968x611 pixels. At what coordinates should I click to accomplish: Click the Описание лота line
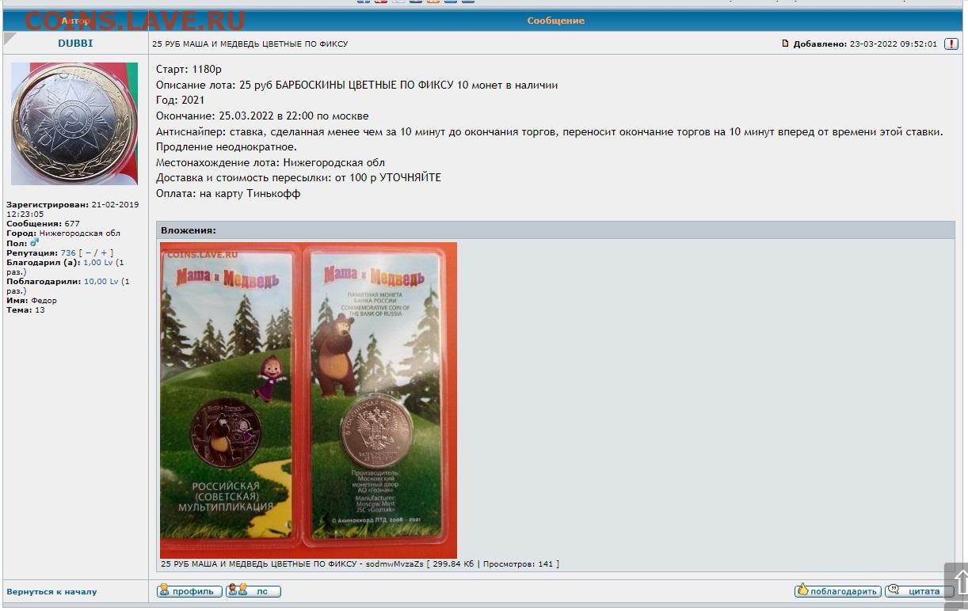tap(356, 85)
